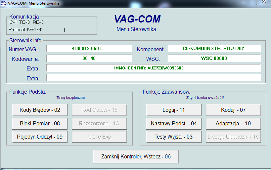Screen dimensions: 271x170
Task: Click the Kodowanie field showing 00140
Action: click(x=89, y=59)
